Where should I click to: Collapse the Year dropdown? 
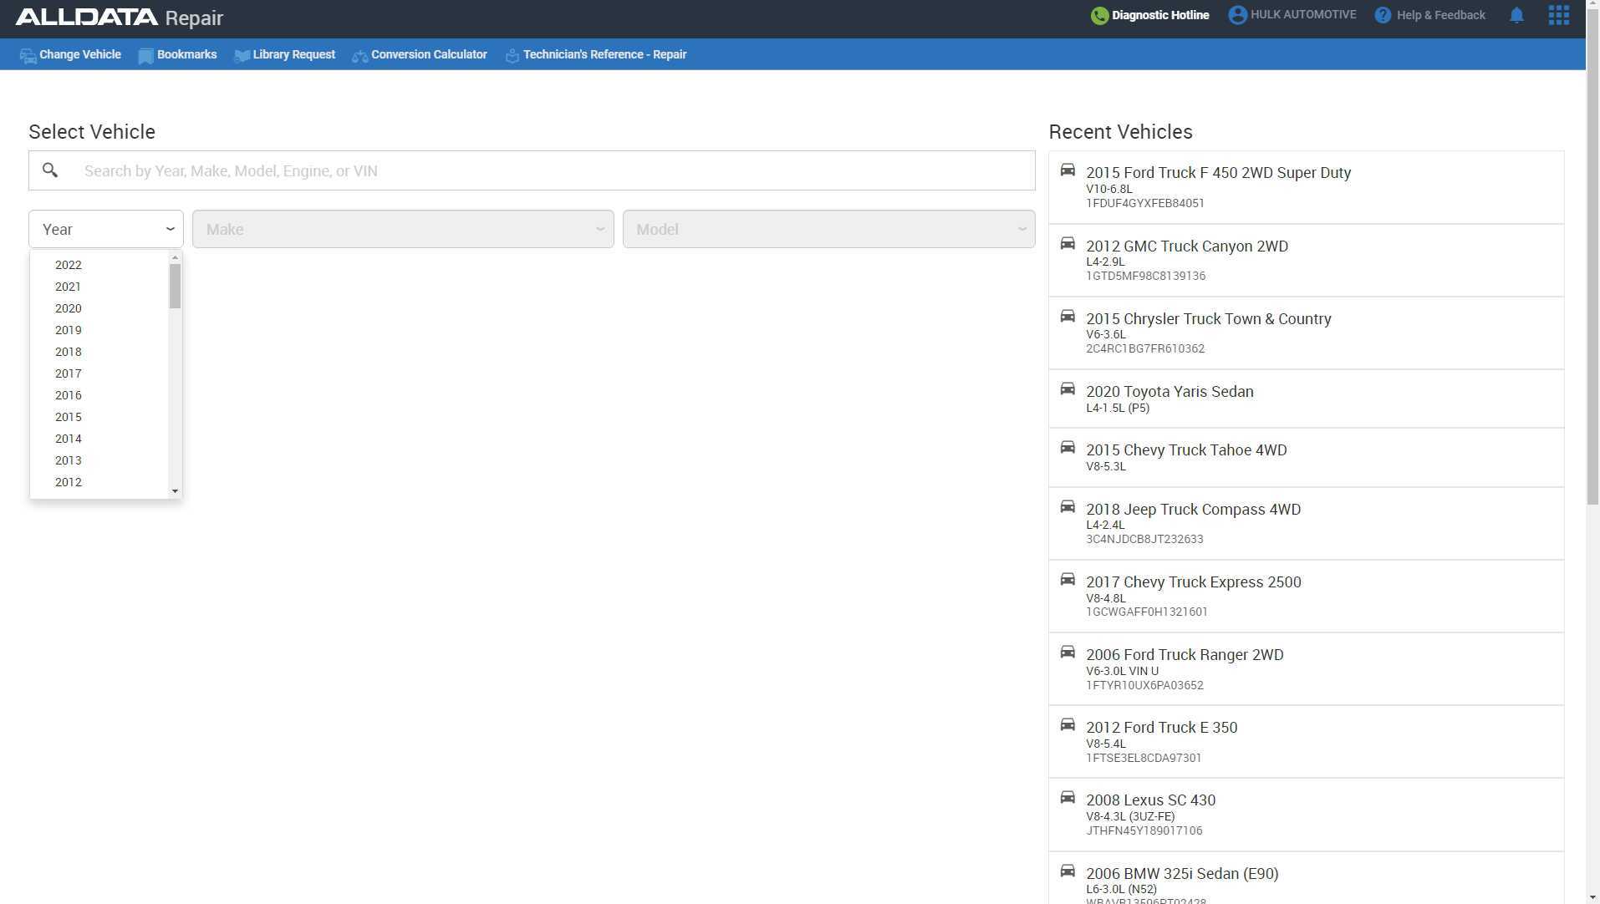click(106, 229)
